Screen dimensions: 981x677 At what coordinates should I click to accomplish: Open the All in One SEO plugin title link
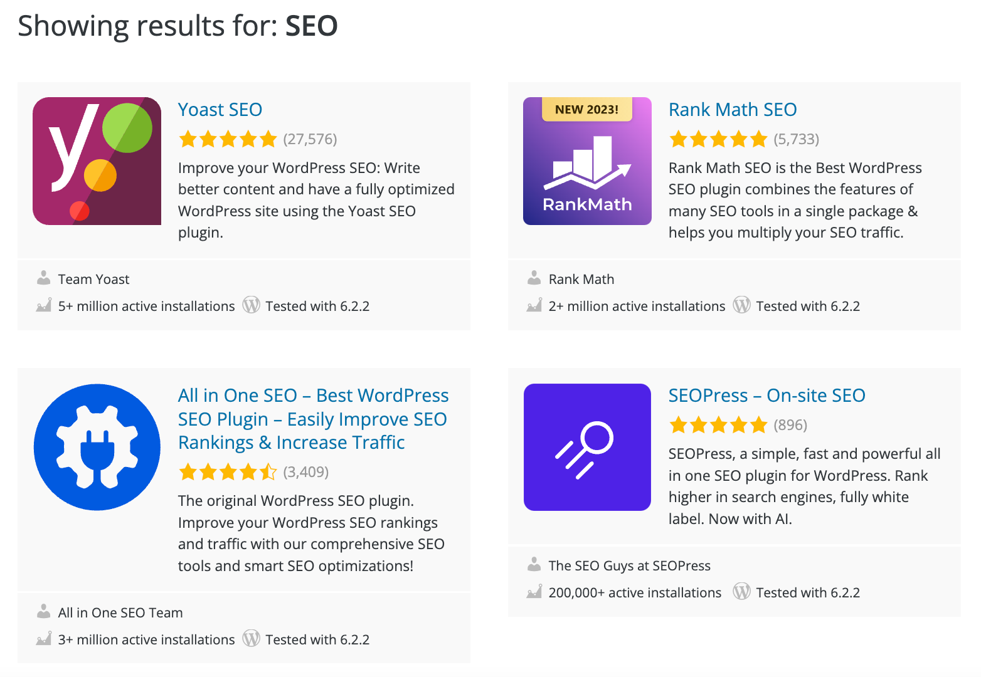click(313, 418)
